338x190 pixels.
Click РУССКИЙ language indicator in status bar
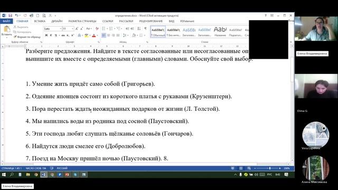(62, 168)
